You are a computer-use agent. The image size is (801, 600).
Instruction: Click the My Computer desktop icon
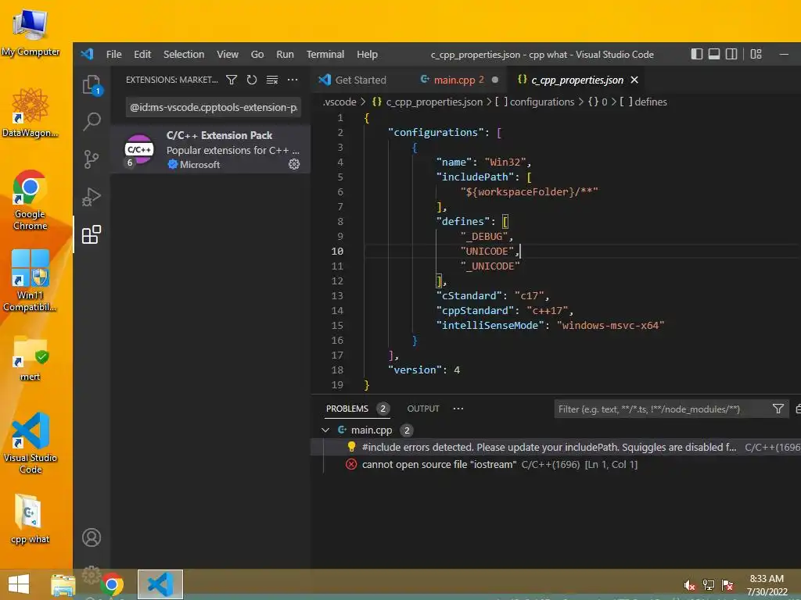[31, 33]
